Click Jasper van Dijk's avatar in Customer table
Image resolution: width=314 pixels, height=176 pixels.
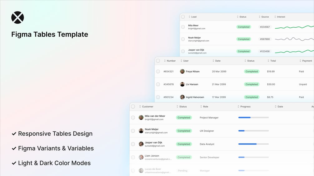coord(141,144)
